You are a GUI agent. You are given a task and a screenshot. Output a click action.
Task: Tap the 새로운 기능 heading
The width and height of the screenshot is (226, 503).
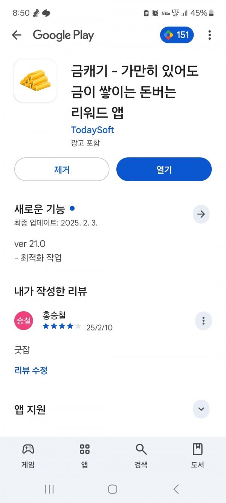[40, 209]
